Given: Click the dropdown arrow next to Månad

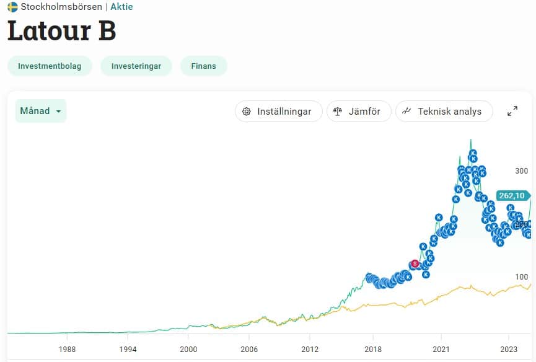Looking at the screenshot, I should [x=58, y=112].
